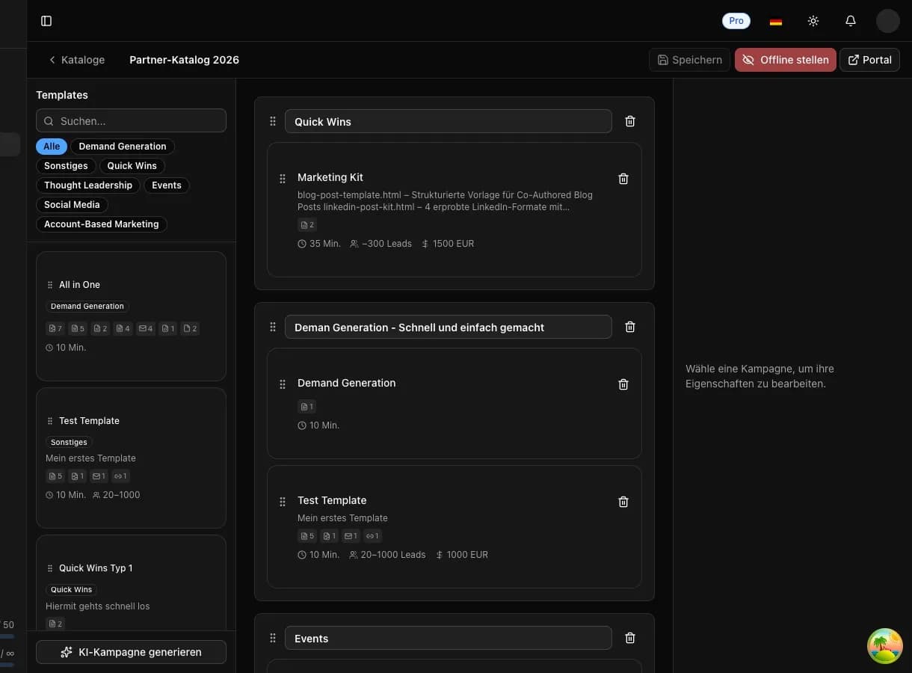Generate a campaign with KI-Kampagne generieren
The height and width of the screenshot is (673, 912).
pos(131,651)
